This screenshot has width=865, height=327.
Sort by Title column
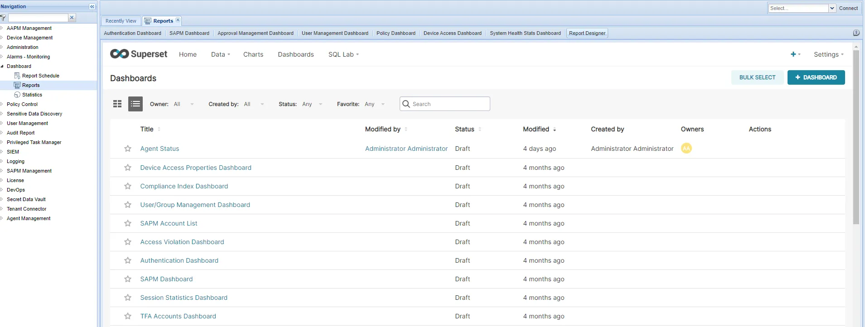[150, 129]
